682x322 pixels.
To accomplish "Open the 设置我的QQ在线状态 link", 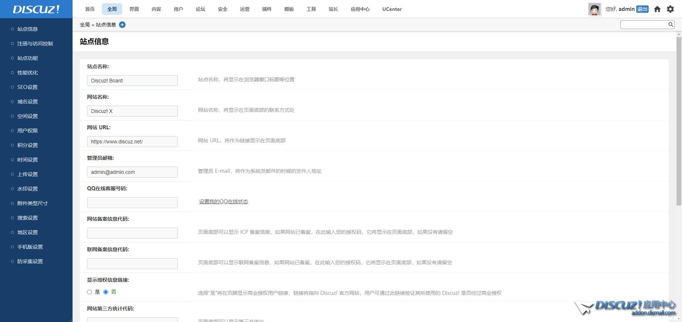I will (223, 201).
